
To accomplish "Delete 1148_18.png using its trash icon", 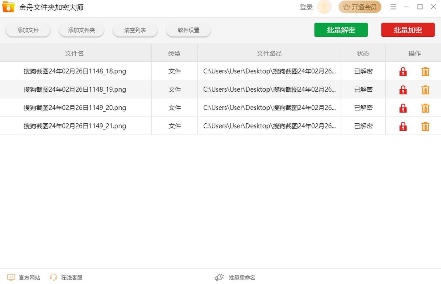I will click(425, 72).
